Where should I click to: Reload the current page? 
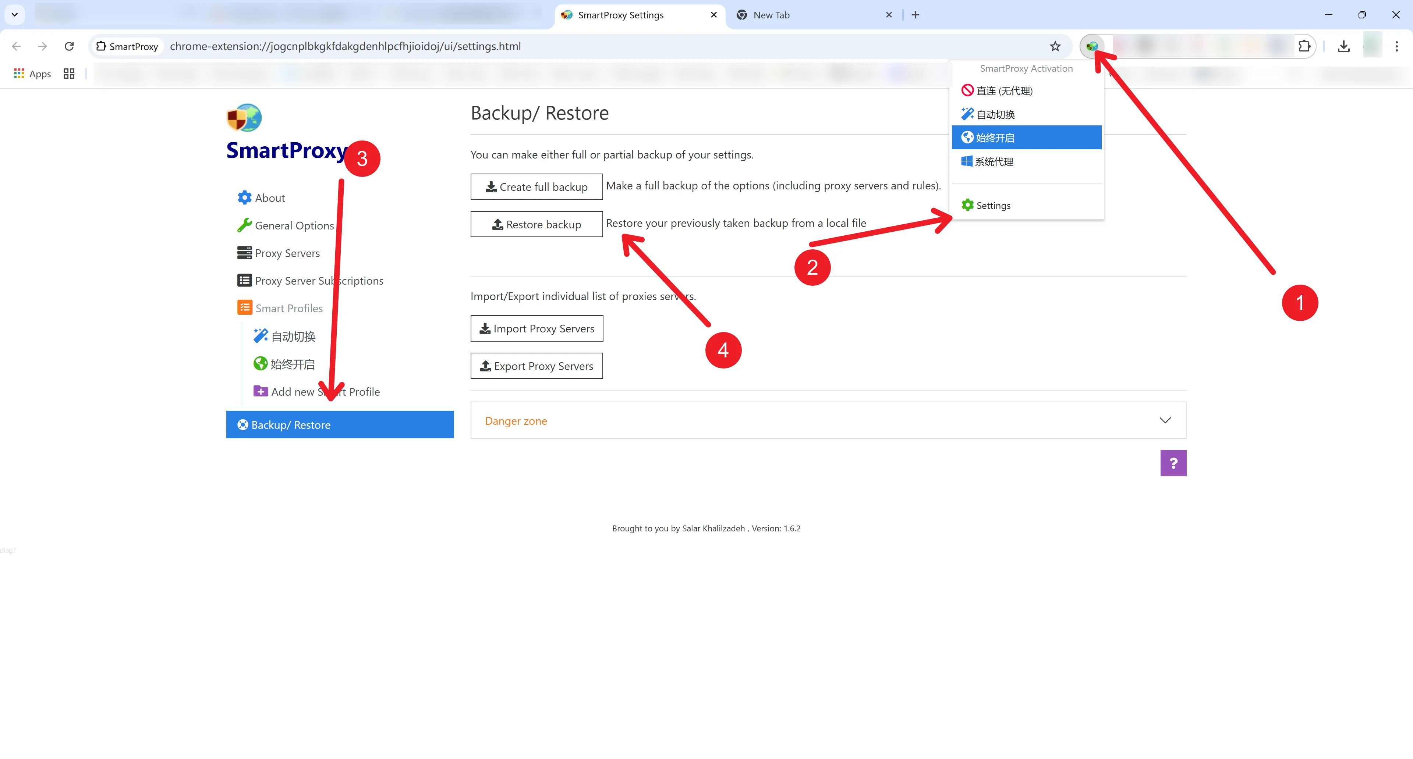tap(69, 46)
